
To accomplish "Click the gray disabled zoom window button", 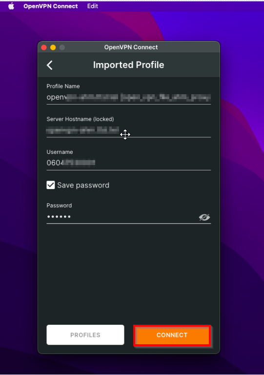I will (x=62, y=47).
